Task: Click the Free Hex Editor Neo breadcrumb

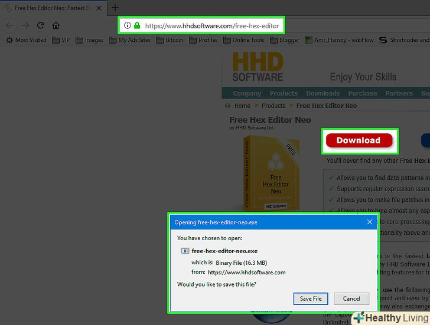Action: pyautogui.click(x=327, y=106)
